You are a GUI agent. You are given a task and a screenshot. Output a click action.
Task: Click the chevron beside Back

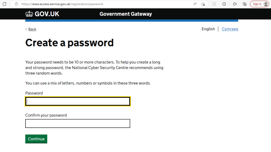pos(26,29)
